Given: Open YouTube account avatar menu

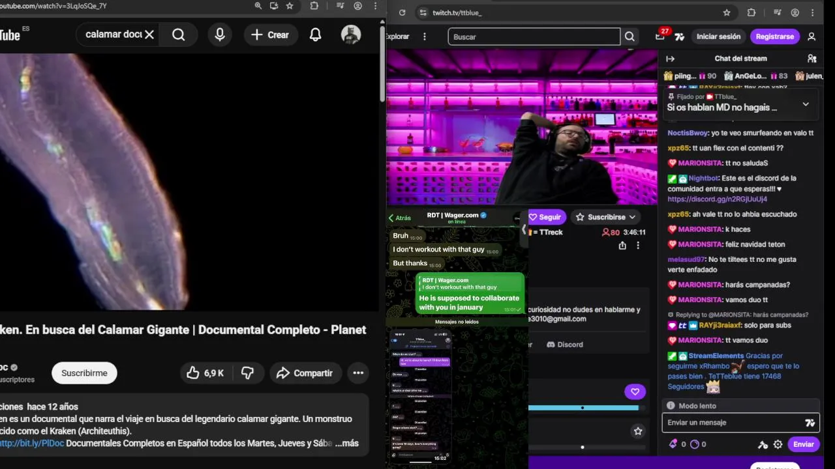Looking at the screenshot, I should [x=351, y=35].
